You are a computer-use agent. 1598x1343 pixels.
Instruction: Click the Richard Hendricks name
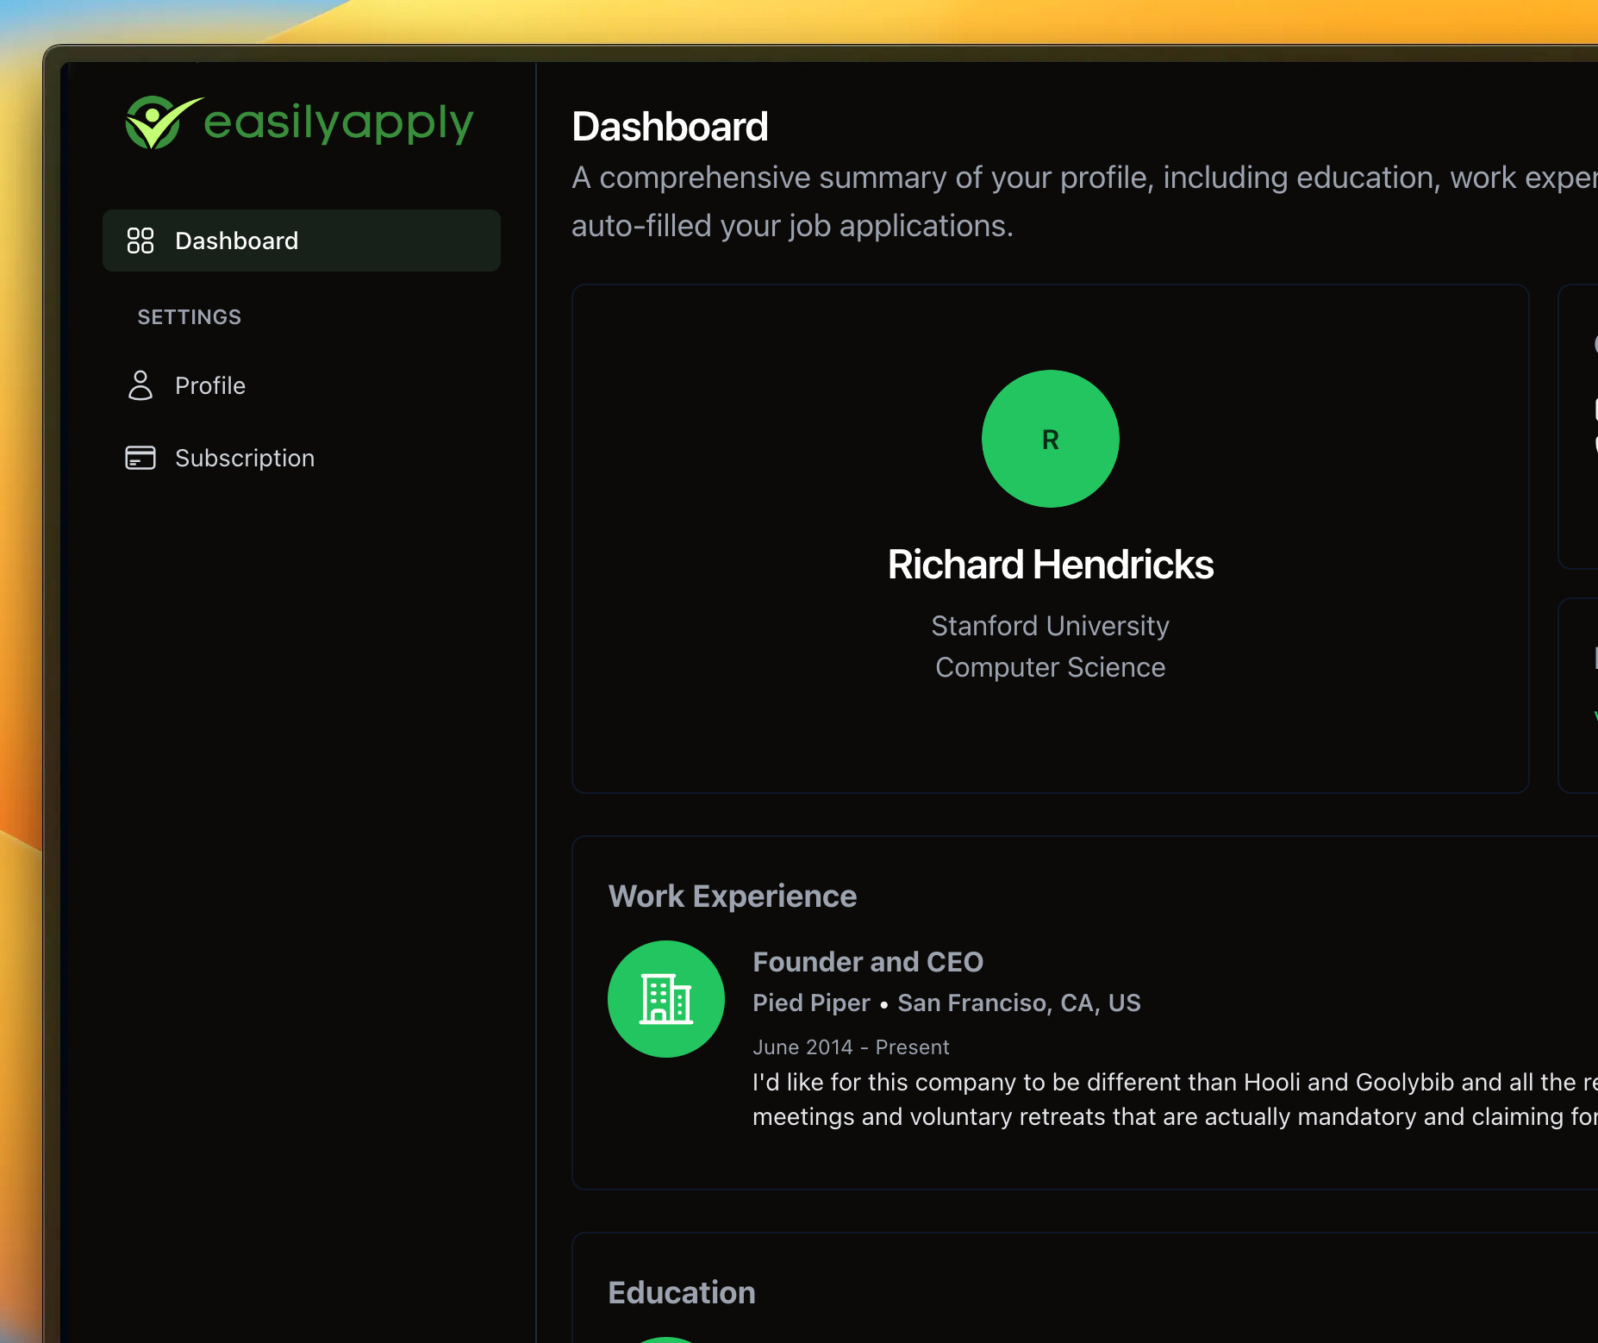tap(1050, 565)
